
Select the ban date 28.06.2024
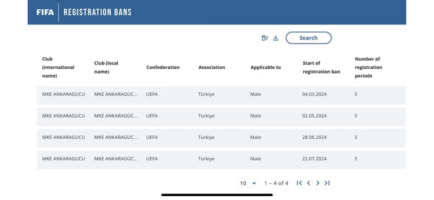pyautogui.click(x=314, y=137)
